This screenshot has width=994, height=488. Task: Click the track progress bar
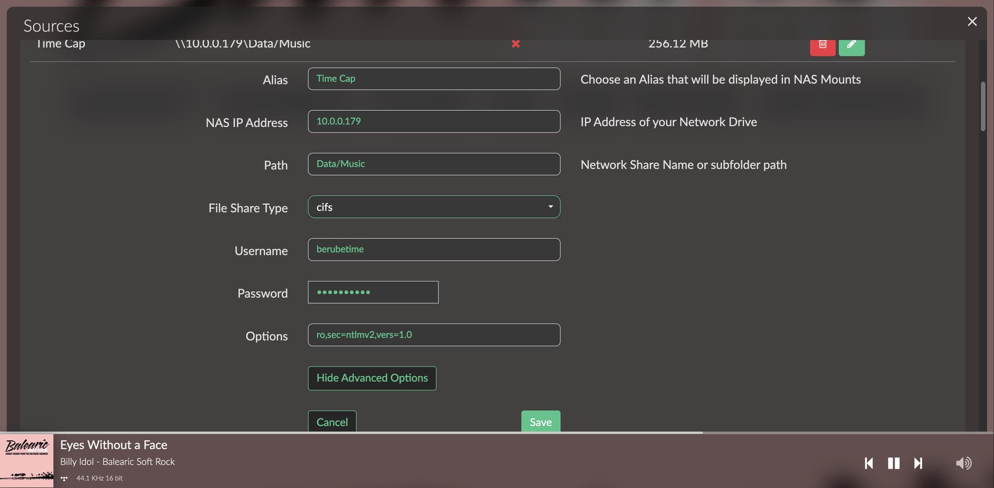pos(497,433)
